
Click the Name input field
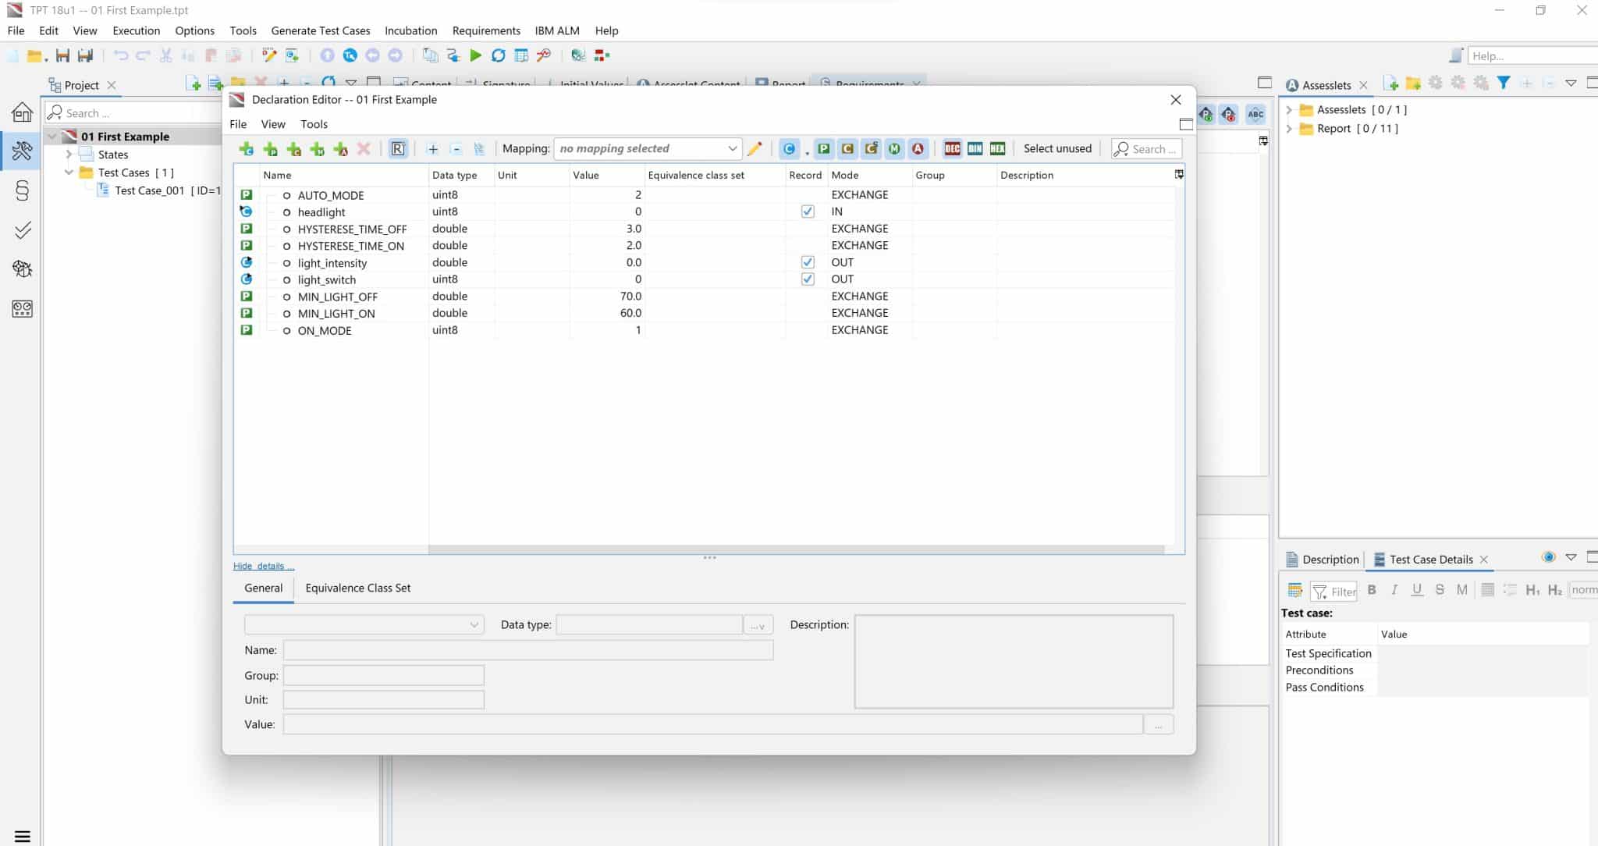click(x=527, y=650)
